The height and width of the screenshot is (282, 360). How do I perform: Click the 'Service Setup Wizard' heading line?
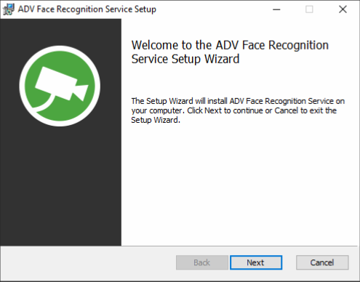tap(185, 59)
